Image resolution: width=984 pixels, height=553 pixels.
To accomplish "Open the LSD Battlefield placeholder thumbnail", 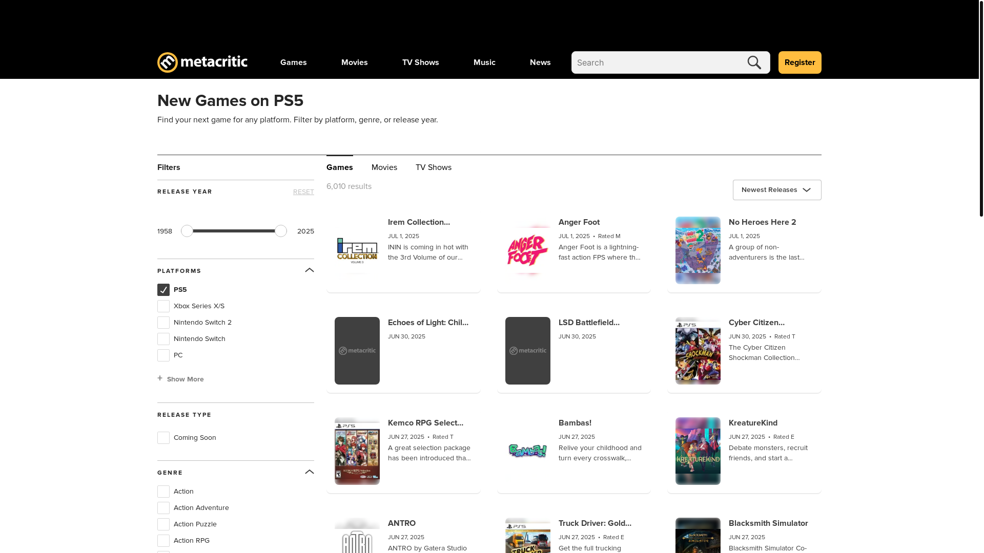I will pyautogui.click(x=528, y=351).
